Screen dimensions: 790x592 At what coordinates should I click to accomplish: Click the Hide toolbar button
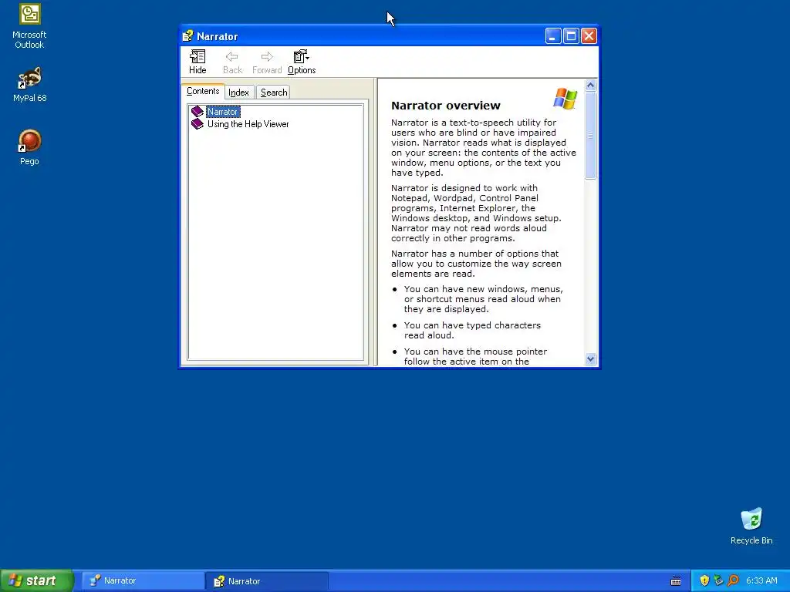tap(197, 62)
